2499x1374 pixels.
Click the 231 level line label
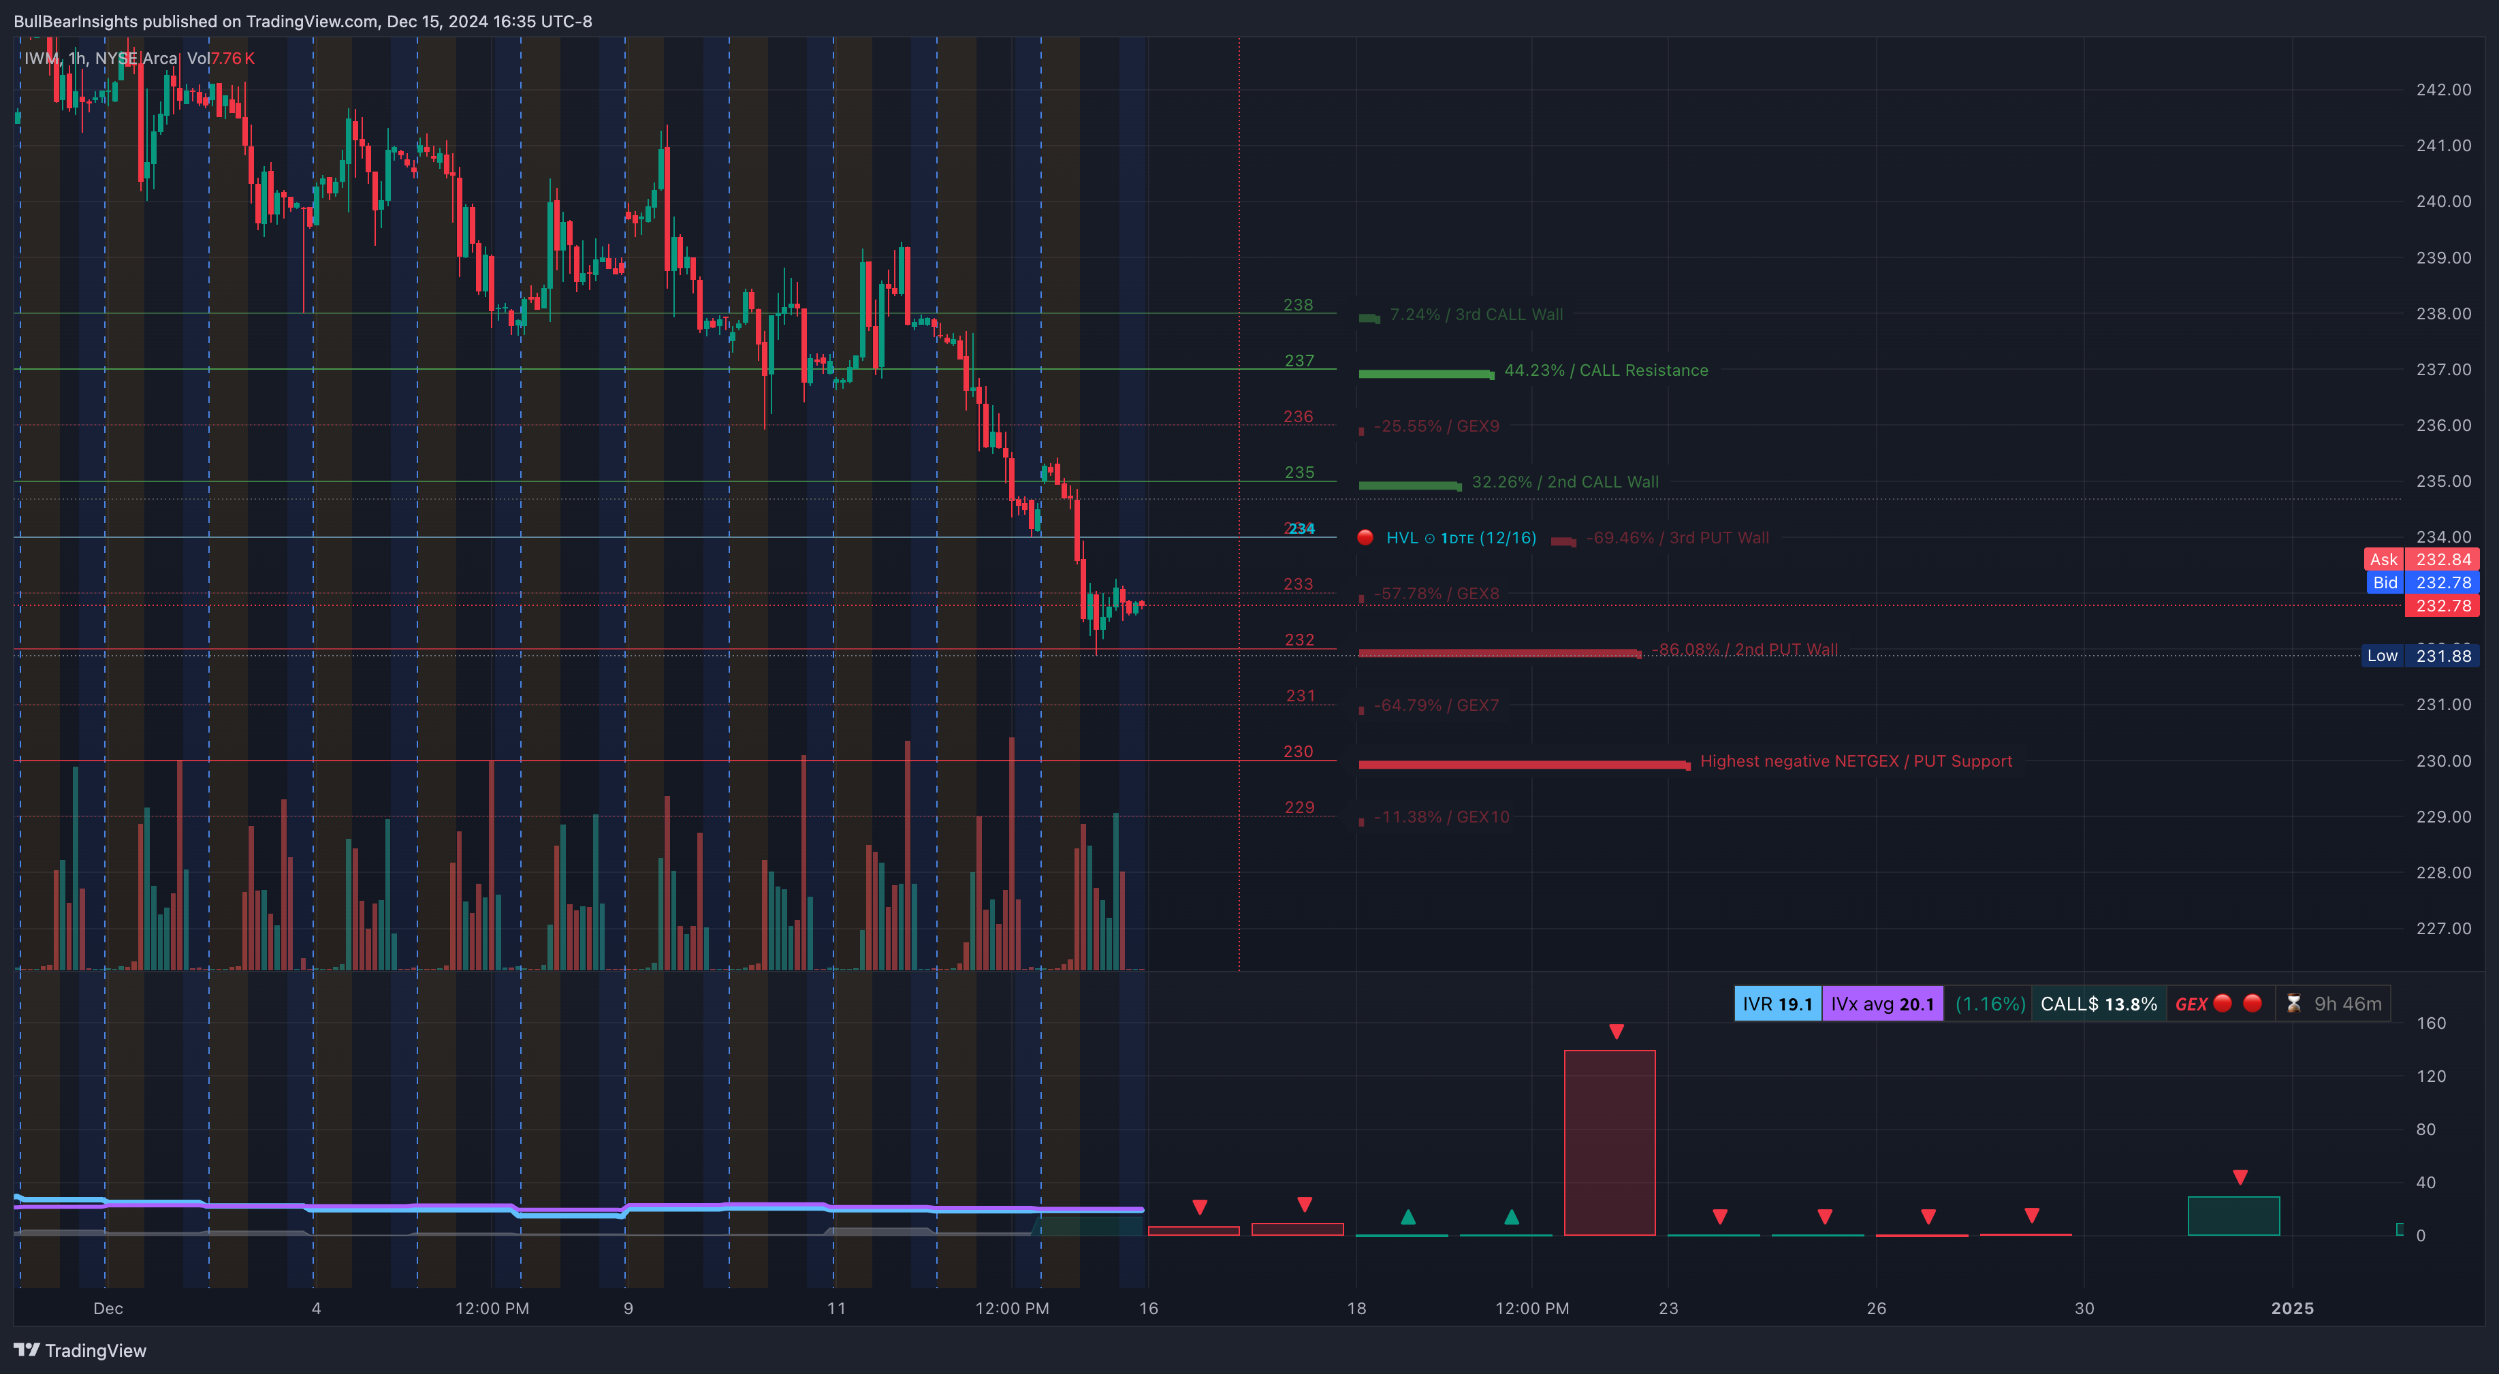coord(1300,696)
